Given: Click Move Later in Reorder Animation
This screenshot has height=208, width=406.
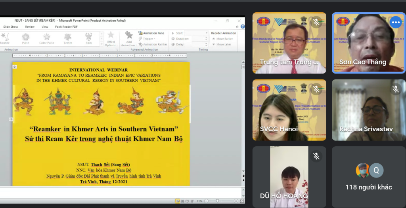Looking at the screenshot, I should 222,44.
